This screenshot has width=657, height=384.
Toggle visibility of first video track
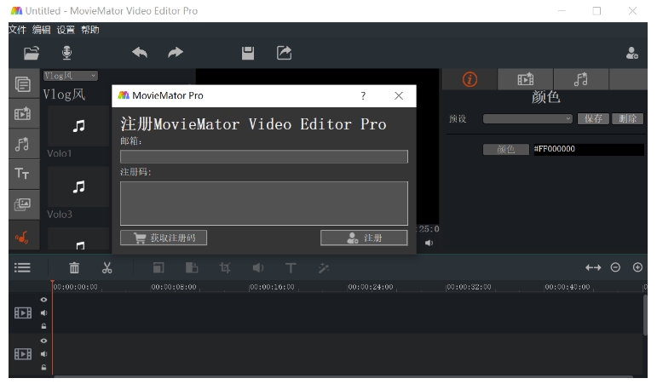[43, 300]
